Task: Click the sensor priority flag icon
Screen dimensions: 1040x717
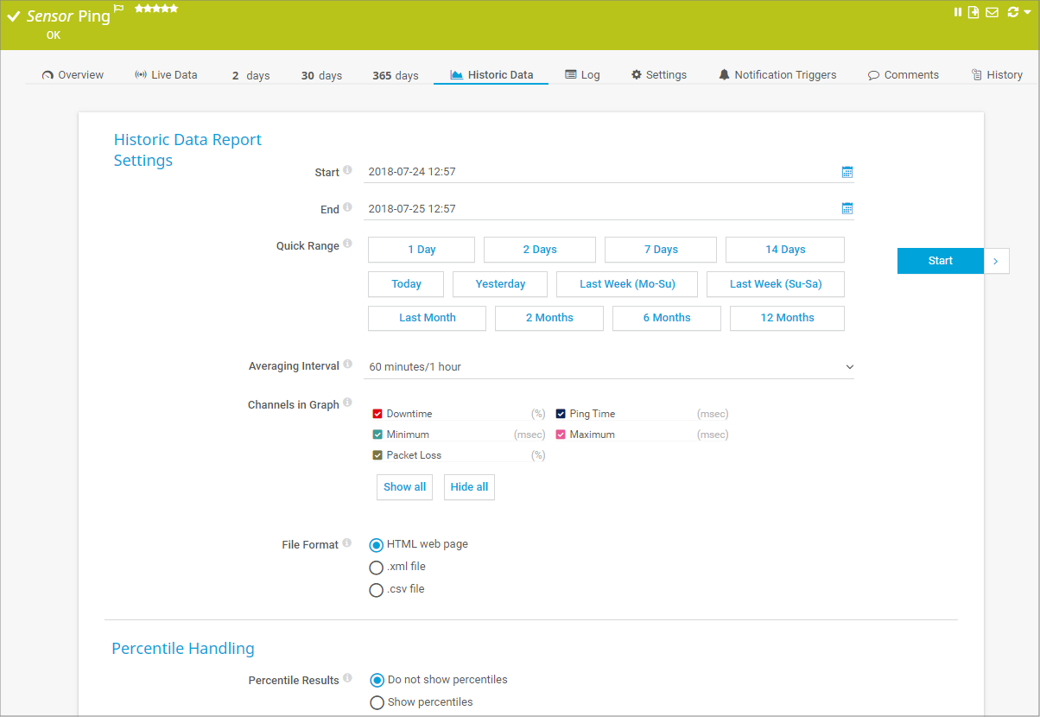Action: (x=119, y=10)
